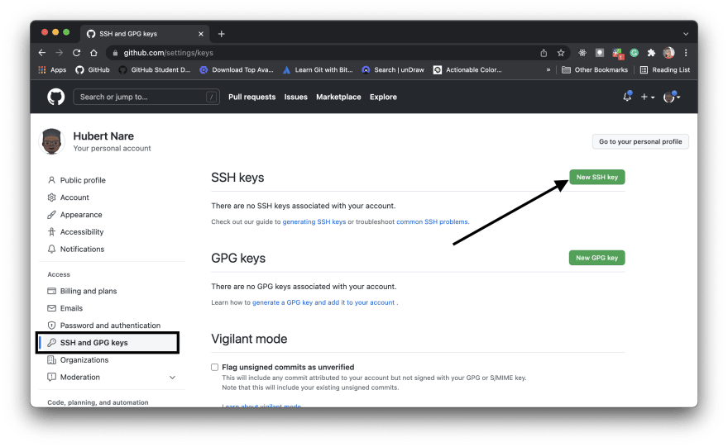This screenshot has width=728, height=447.
Task: Focus the Search or jump to field
Action: point(146,97)
